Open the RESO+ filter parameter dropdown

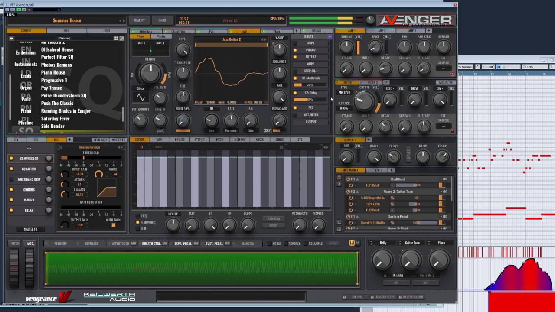[x=389, y=88]
